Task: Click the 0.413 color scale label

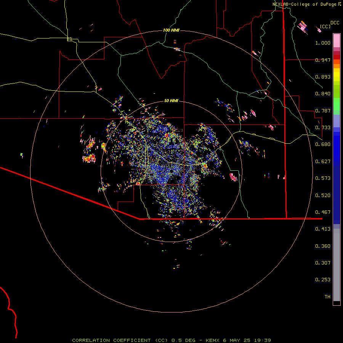Action: pos(323,229)
